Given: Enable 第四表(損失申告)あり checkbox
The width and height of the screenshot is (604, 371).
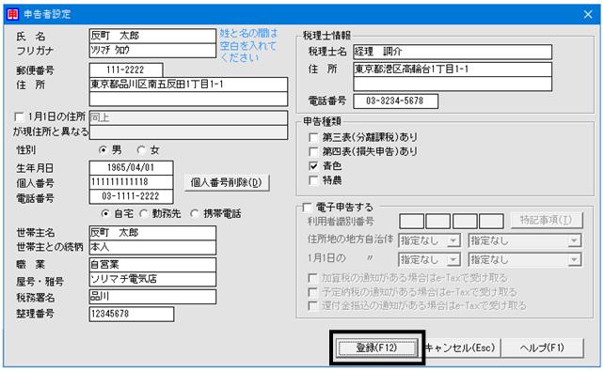Looking at the screenshot, I should click(x=313, y=151).
